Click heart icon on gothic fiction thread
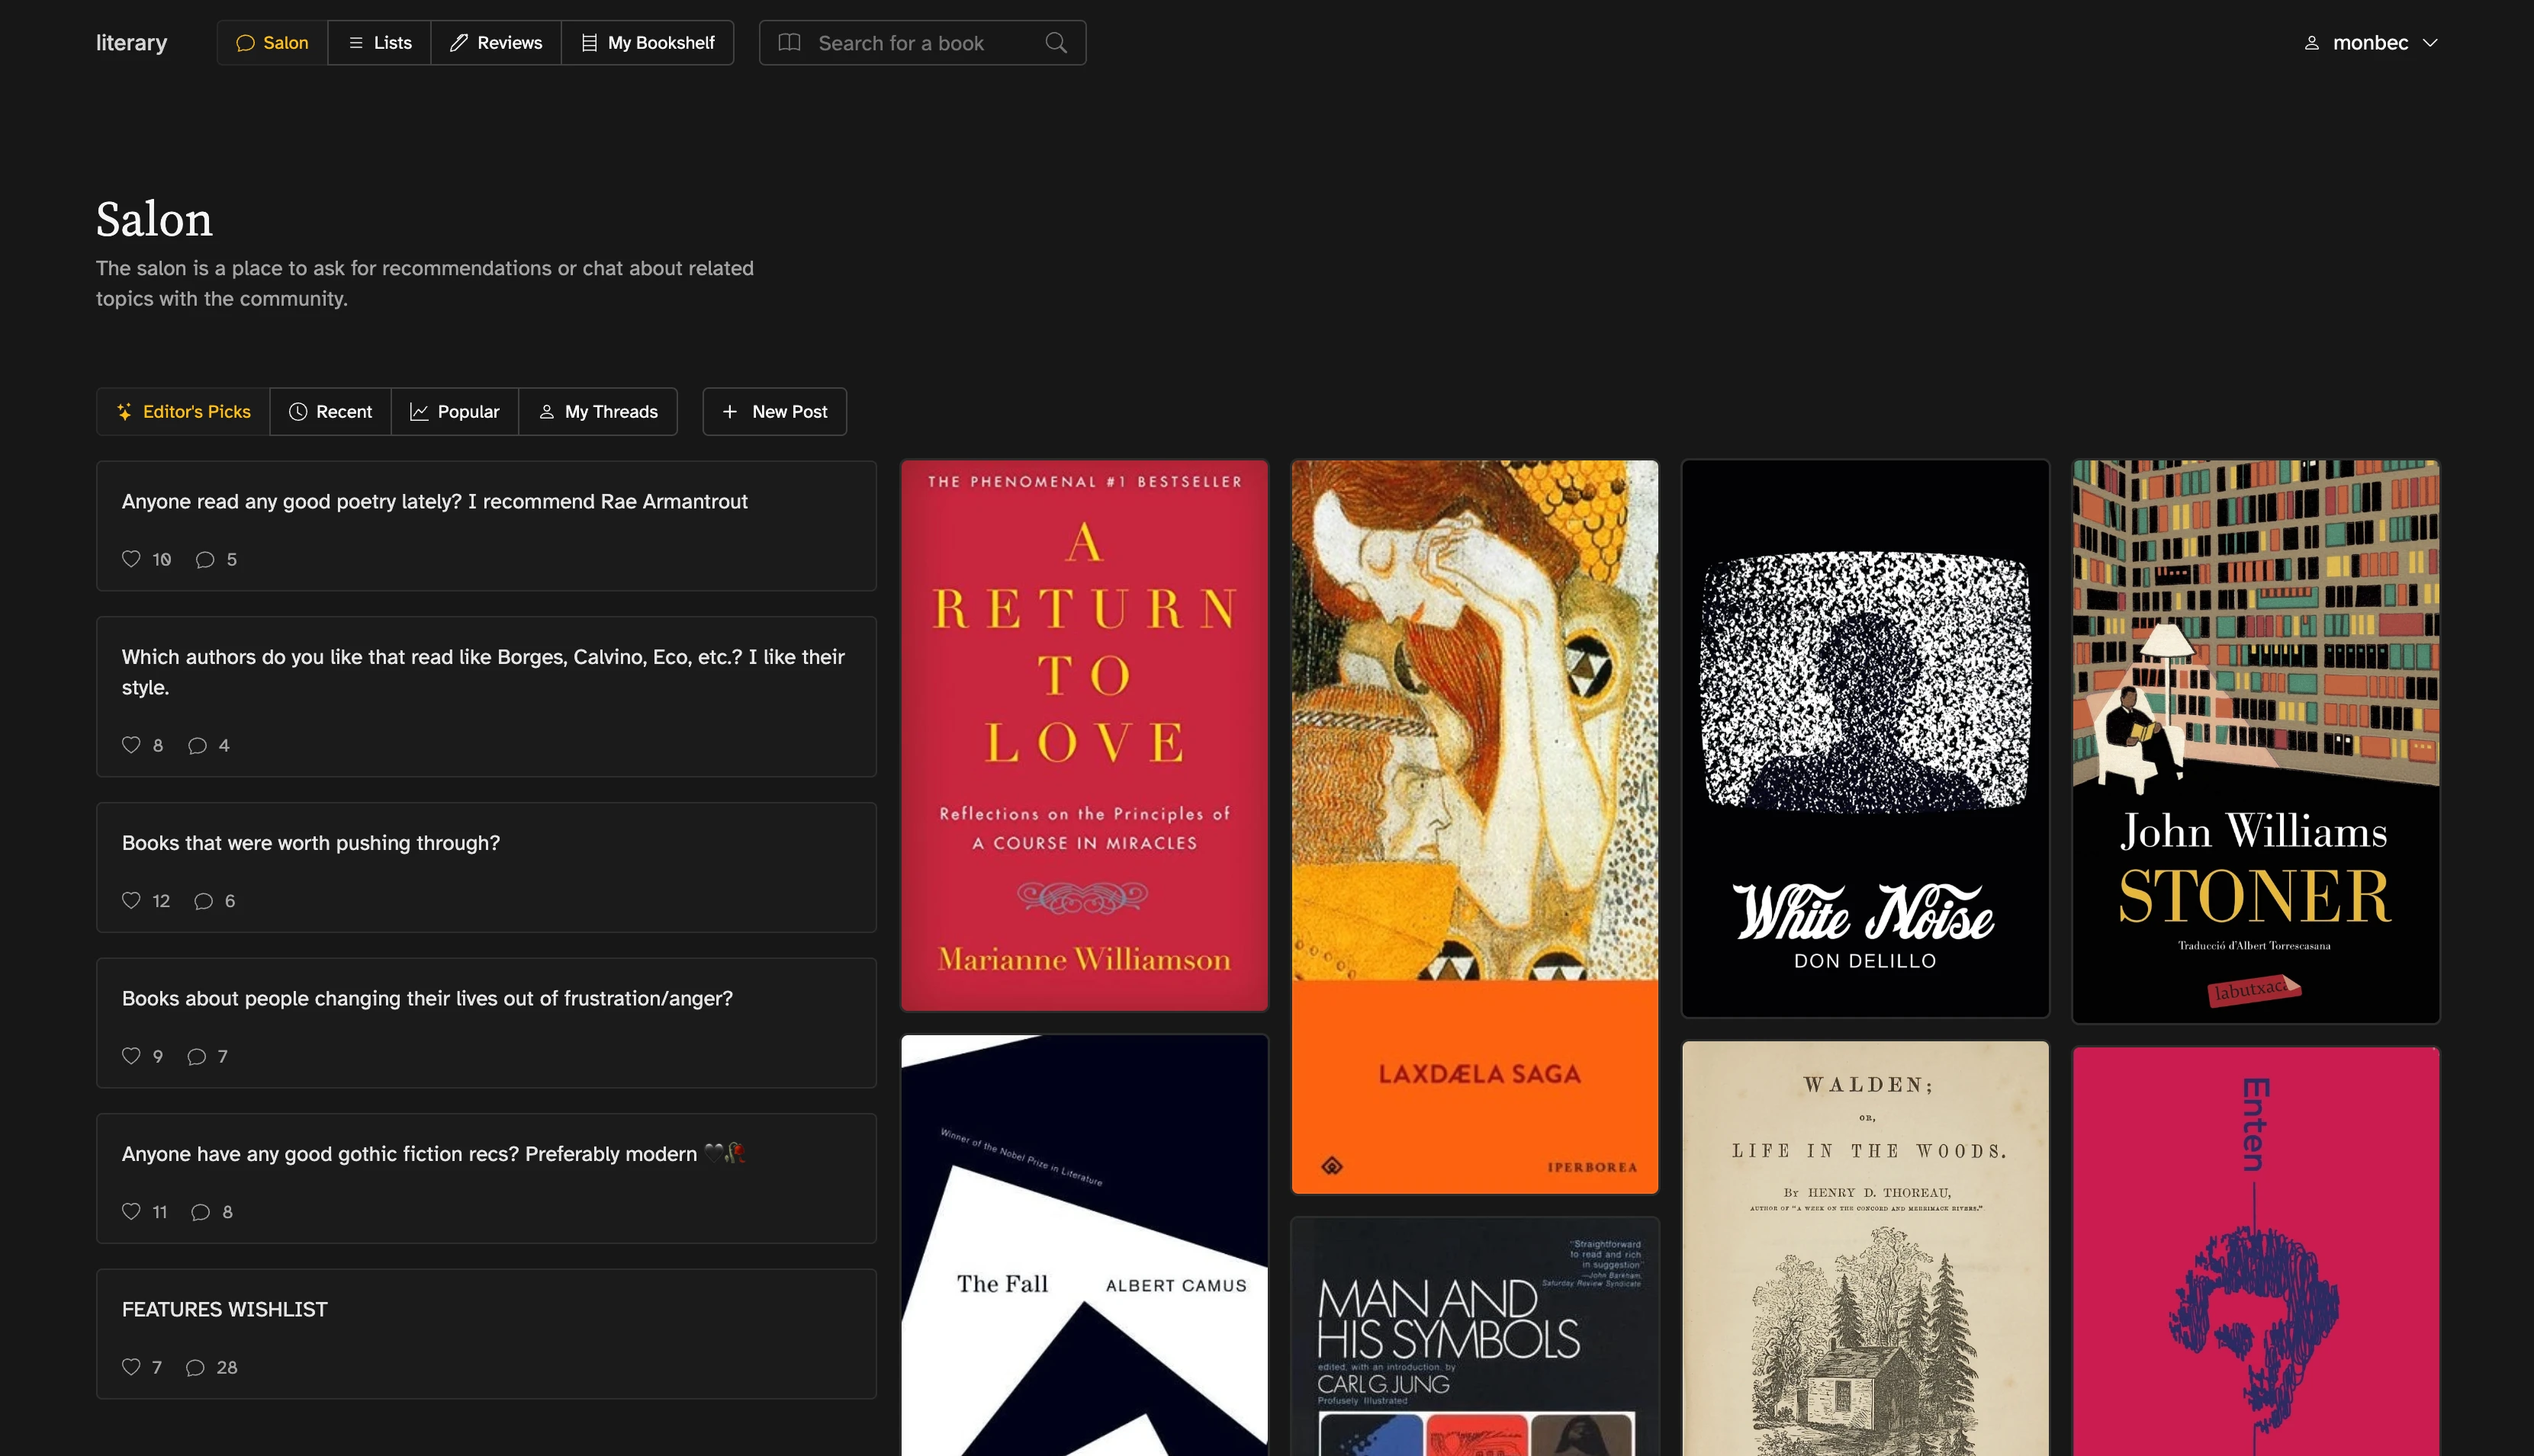Screen dimensions: 2534x1456 pos(131,1212)
